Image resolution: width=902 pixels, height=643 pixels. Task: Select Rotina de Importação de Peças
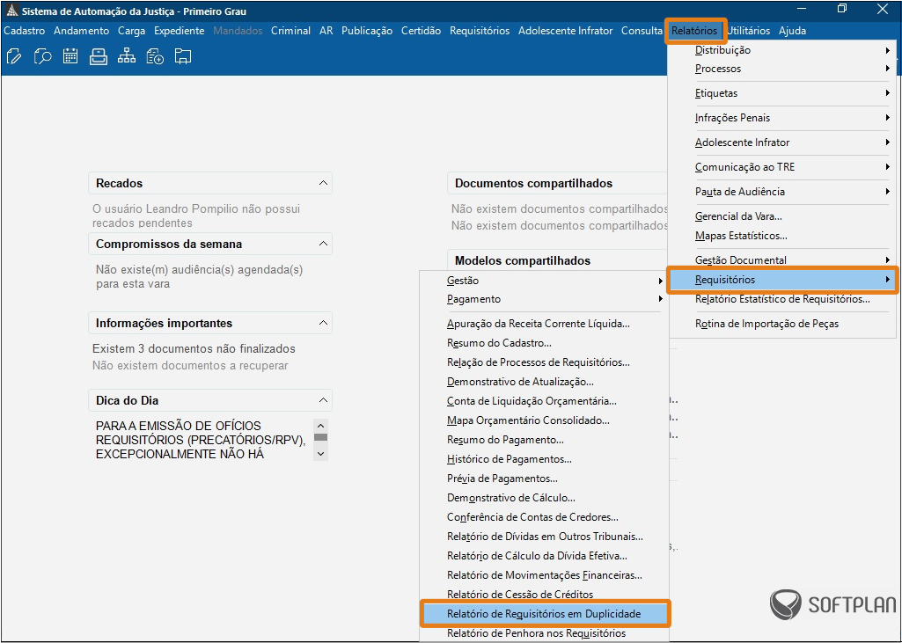(x=782, y=324)
